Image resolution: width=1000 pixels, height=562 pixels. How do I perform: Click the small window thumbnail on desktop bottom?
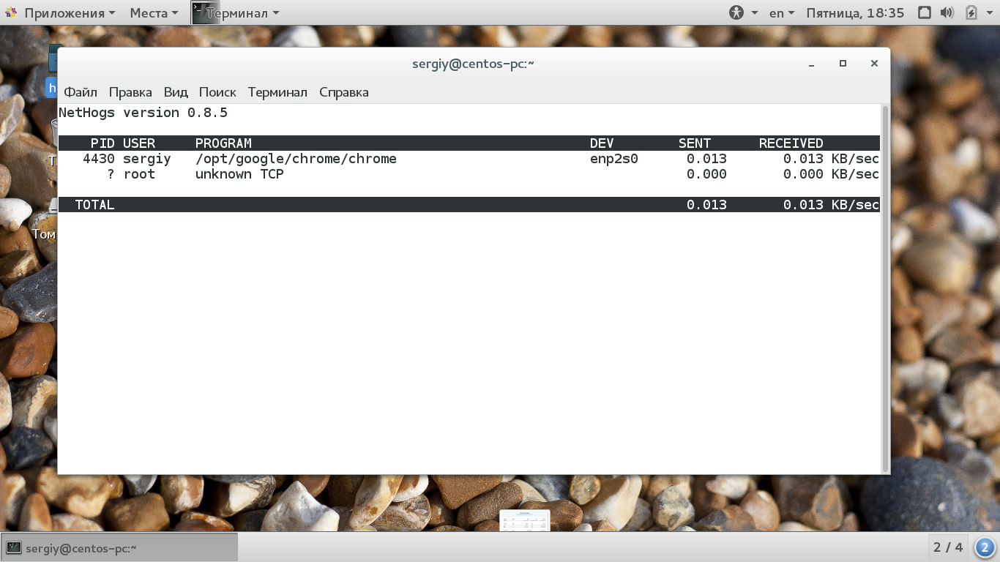tap(524, 521)
